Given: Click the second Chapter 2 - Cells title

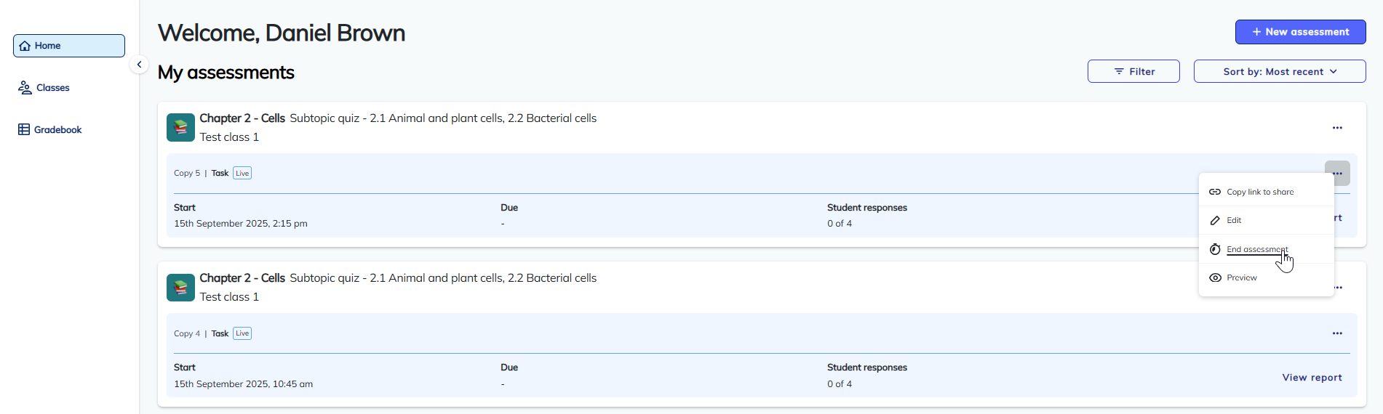Looking at the screenshot, I should 242,278.
